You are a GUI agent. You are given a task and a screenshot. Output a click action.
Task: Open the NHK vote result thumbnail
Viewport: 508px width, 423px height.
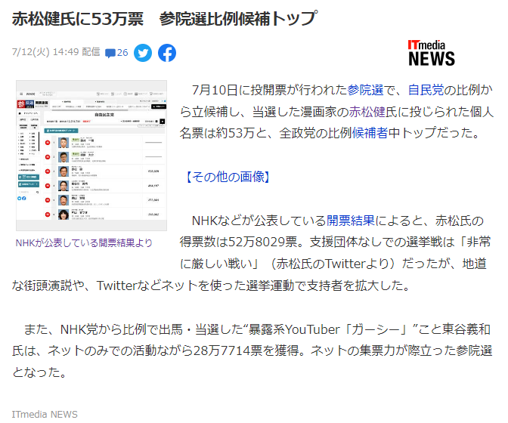click(x=91, y=156)
